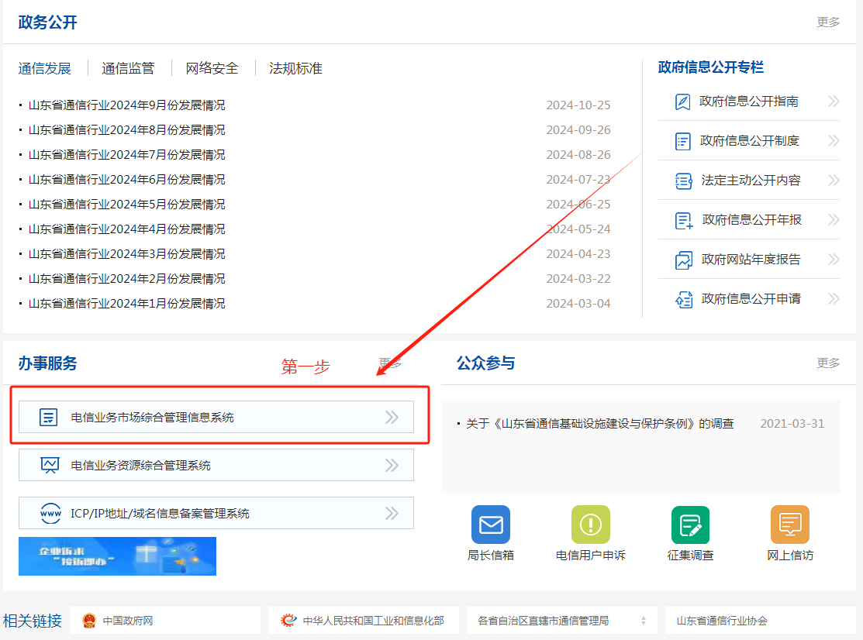Open 山东省通信行业2024年3月份发展情况

click(126, 253)
